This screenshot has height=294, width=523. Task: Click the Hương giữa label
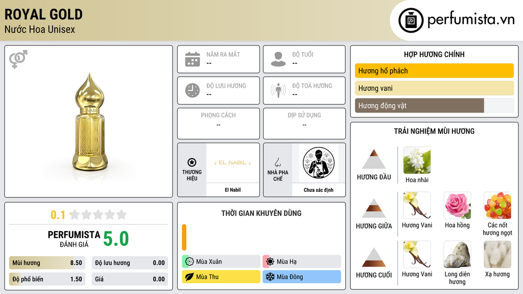[374, 226]
